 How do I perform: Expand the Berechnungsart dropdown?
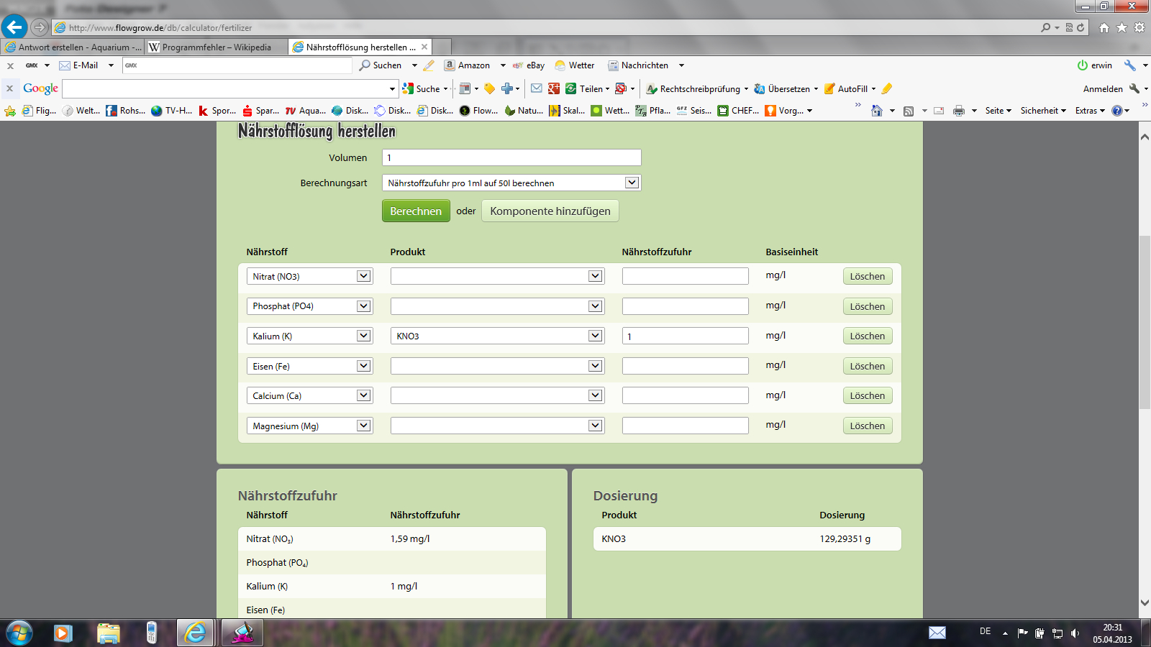click(x=632, y=183)
